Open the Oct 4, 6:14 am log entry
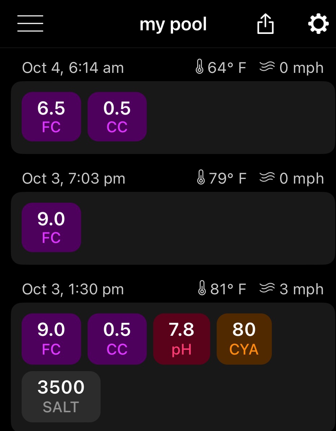This screenshot has height=431, width=336. [x=173, y=117]
